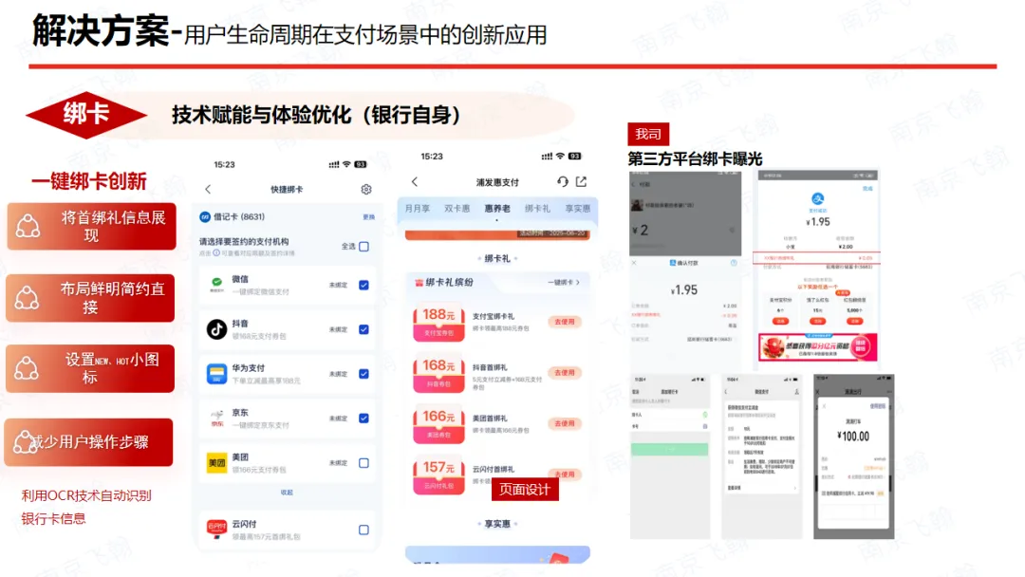Collapse the list with 收起

pyautogui.click(x=287, y=493)
